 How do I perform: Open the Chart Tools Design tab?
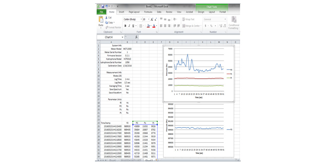point(201,12)
